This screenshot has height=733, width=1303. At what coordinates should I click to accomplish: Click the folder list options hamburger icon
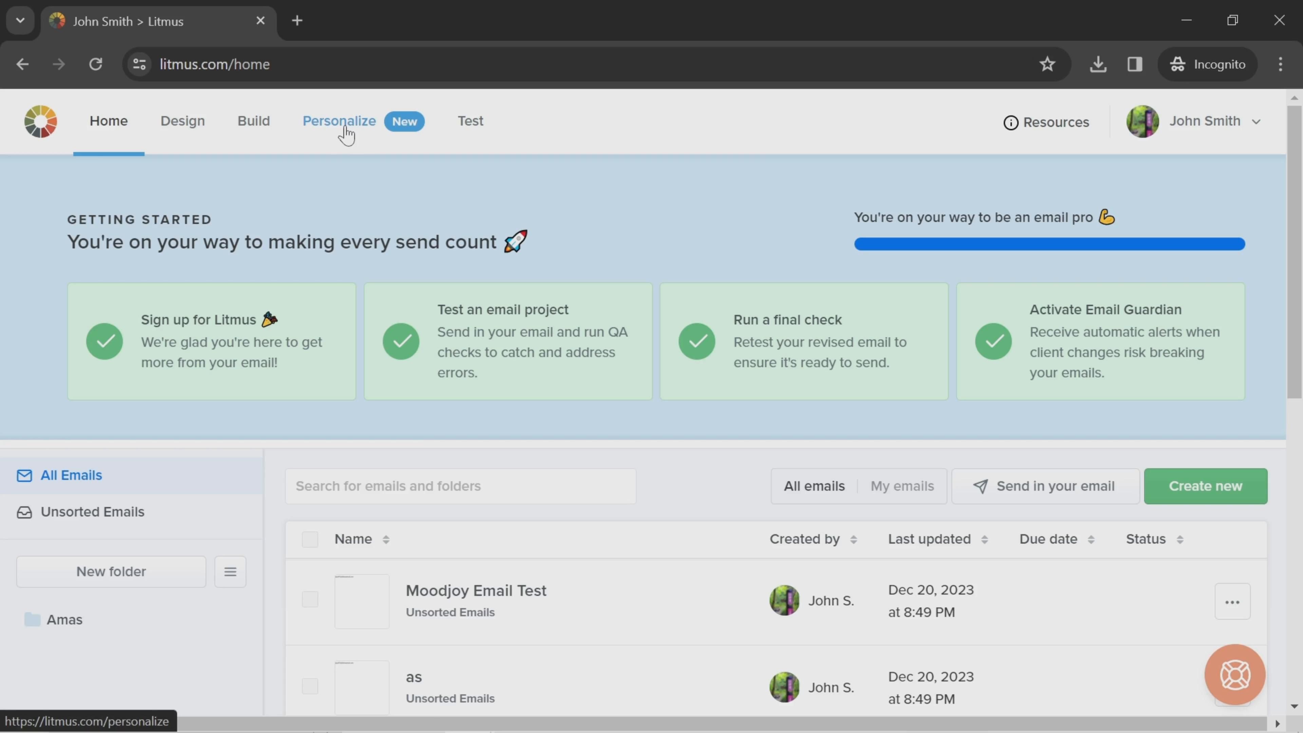230,571
